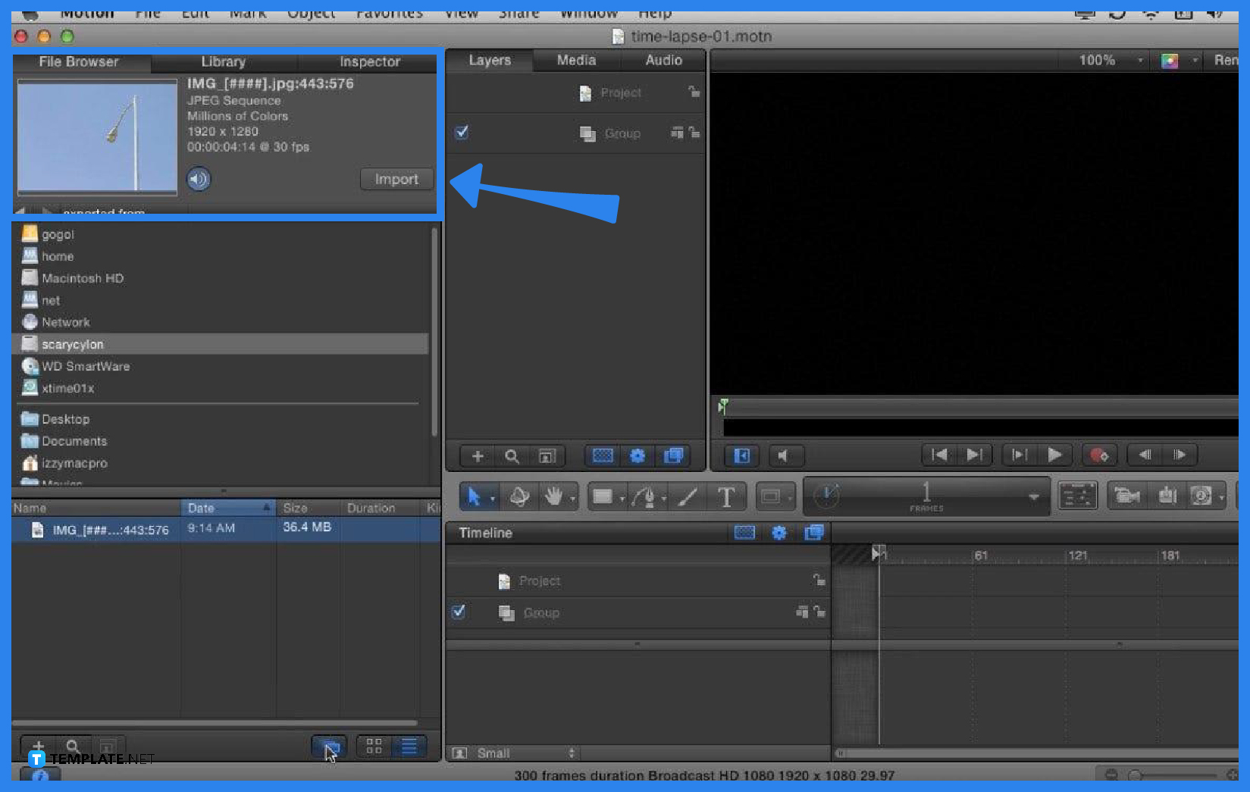Pick the Pan hand tool
Screen dimensions: 1250x792
click(554, 497)
